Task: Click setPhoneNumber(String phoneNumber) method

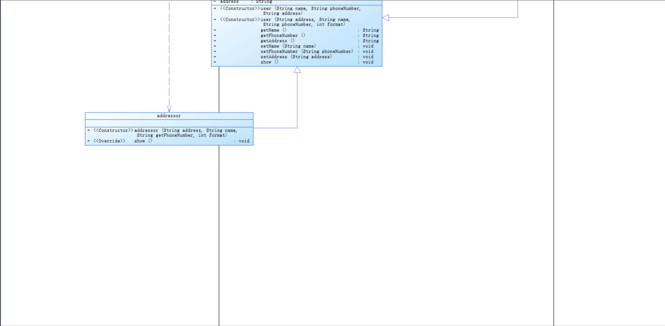Action: pyautogui.click(x=307, y=52)
